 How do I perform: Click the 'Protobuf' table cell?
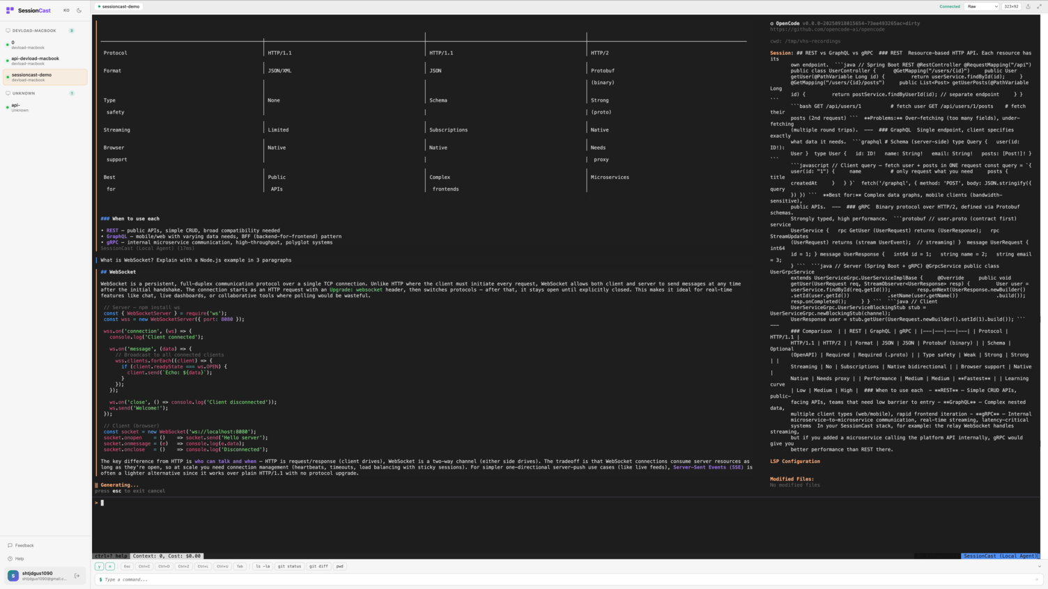(x=602, y=70)
